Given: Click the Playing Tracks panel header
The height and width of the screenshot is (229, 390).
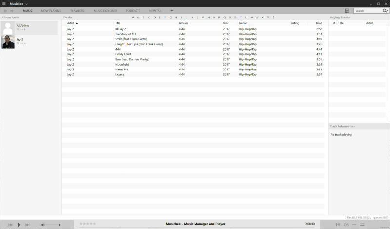Looking at the screenshot, I should click(x=339, y=18).
